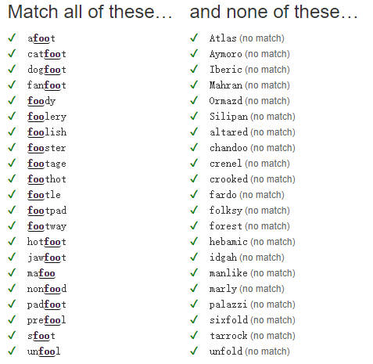Click the green checkmark beside afoot
This screenshot has width=373, height=364.
[x=12, y=38]
